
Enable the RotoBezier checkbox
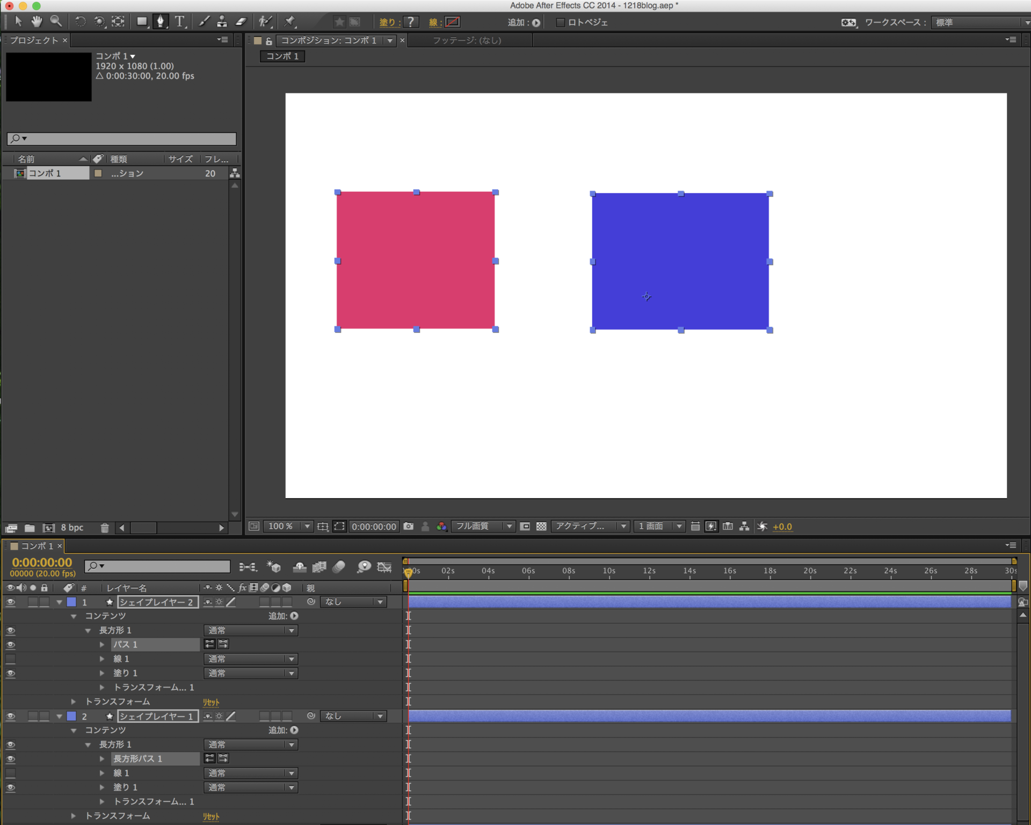click(x=560, y=22)
